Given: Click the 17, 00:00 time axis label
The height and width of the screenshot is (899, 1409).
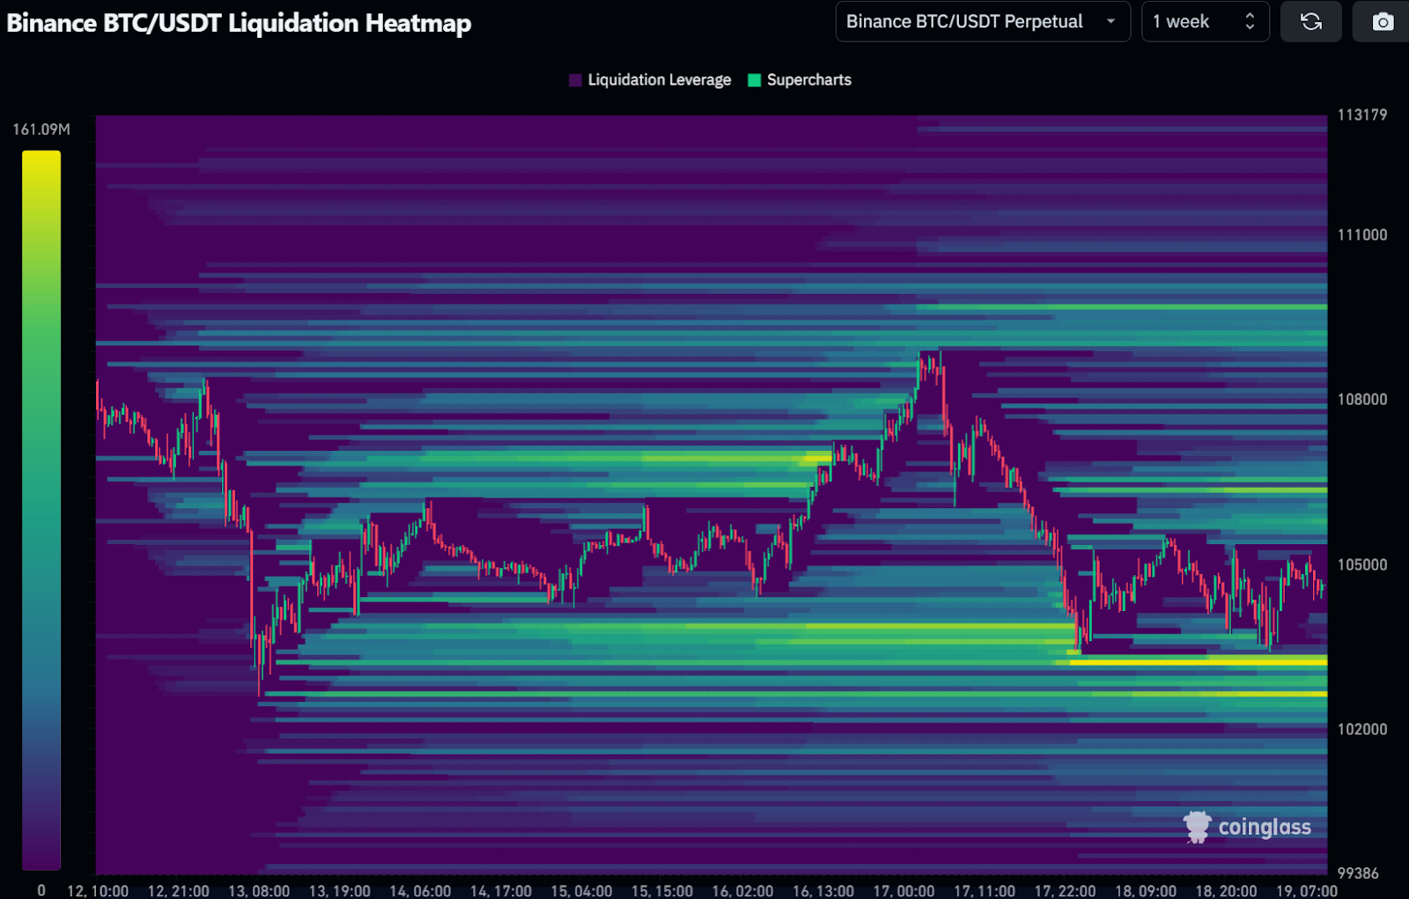Looking at the screenshot, I should click(904, 891).
